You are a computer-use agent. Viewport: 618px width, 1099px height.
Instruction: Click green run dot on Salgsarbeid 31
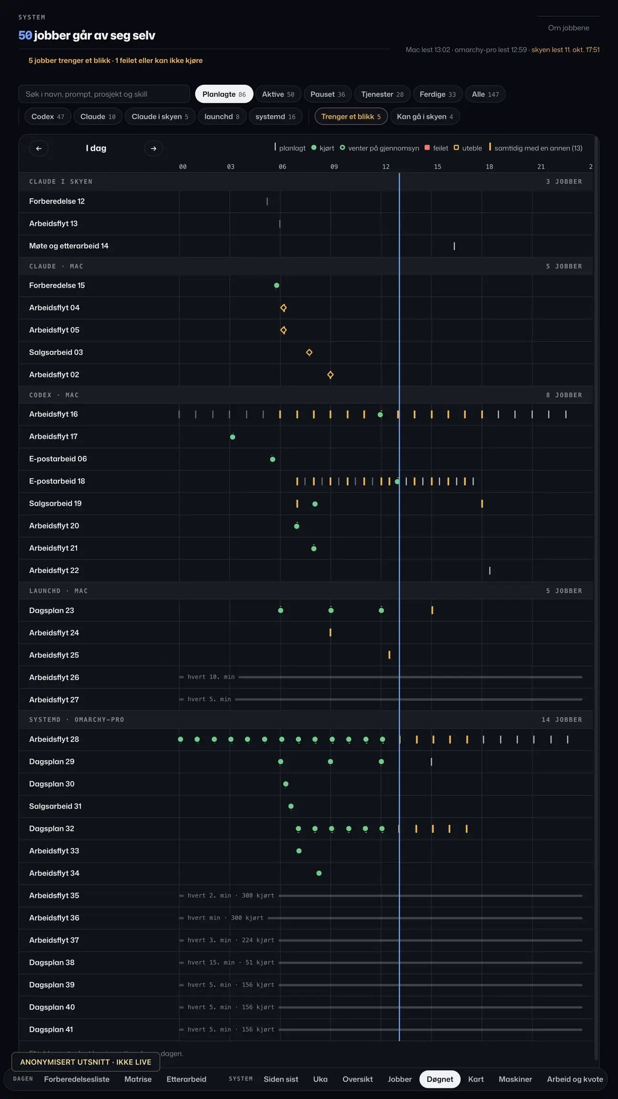[291, 807]
